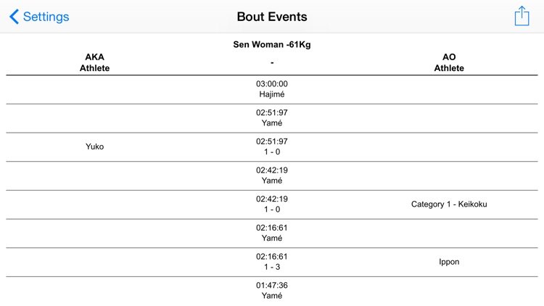The height and width of the screenshot is (306, 544).
Task: Select the 02:51:97 Yamé event row
Action: tap(272, 117)
